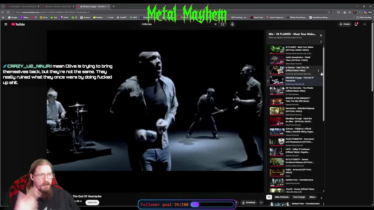Select BODOM AFTER MIDNIGHT Paint The Sky video

295,101
